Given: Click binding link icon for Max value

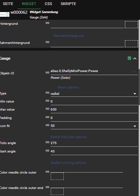Looking at the screenshot, I should (47, 109).
